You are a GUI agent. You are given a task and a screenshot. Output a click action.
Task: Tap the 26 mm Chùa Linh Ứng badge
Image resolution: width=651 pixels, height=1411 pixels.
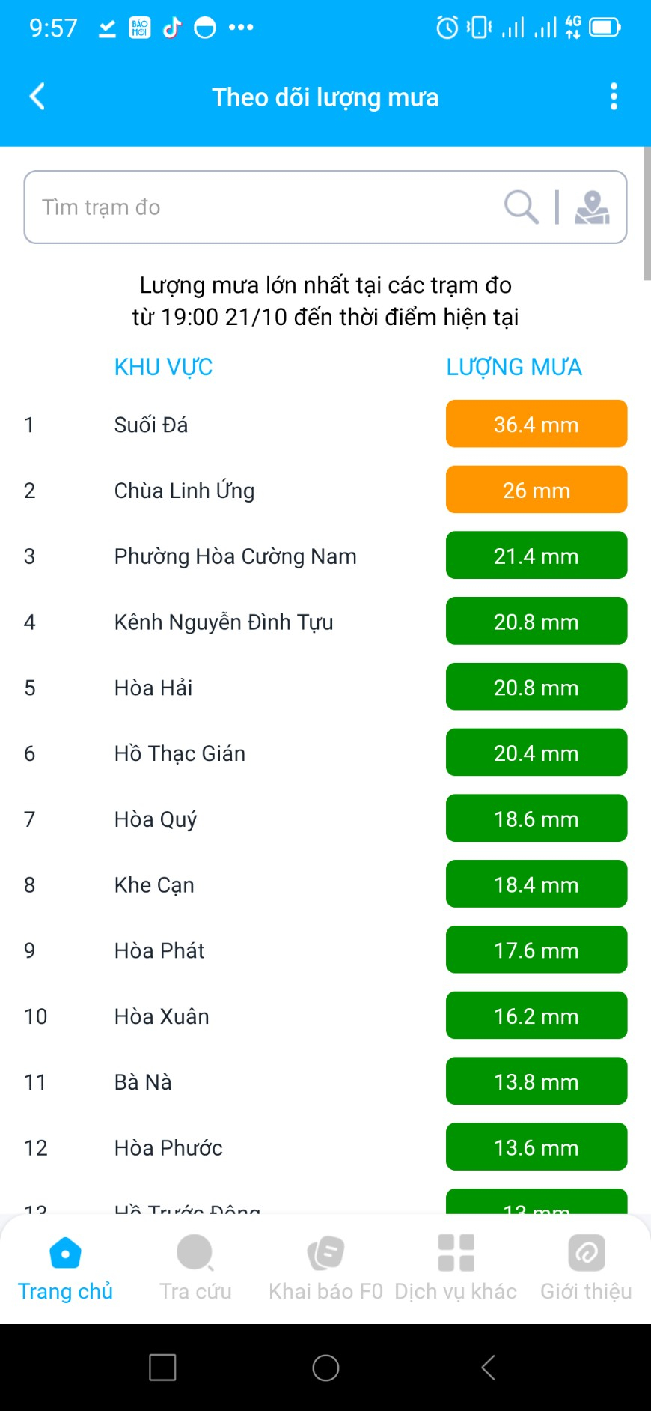click(x=537, y=490)
